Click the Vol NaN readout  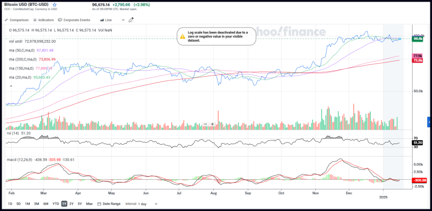point(105,30)
